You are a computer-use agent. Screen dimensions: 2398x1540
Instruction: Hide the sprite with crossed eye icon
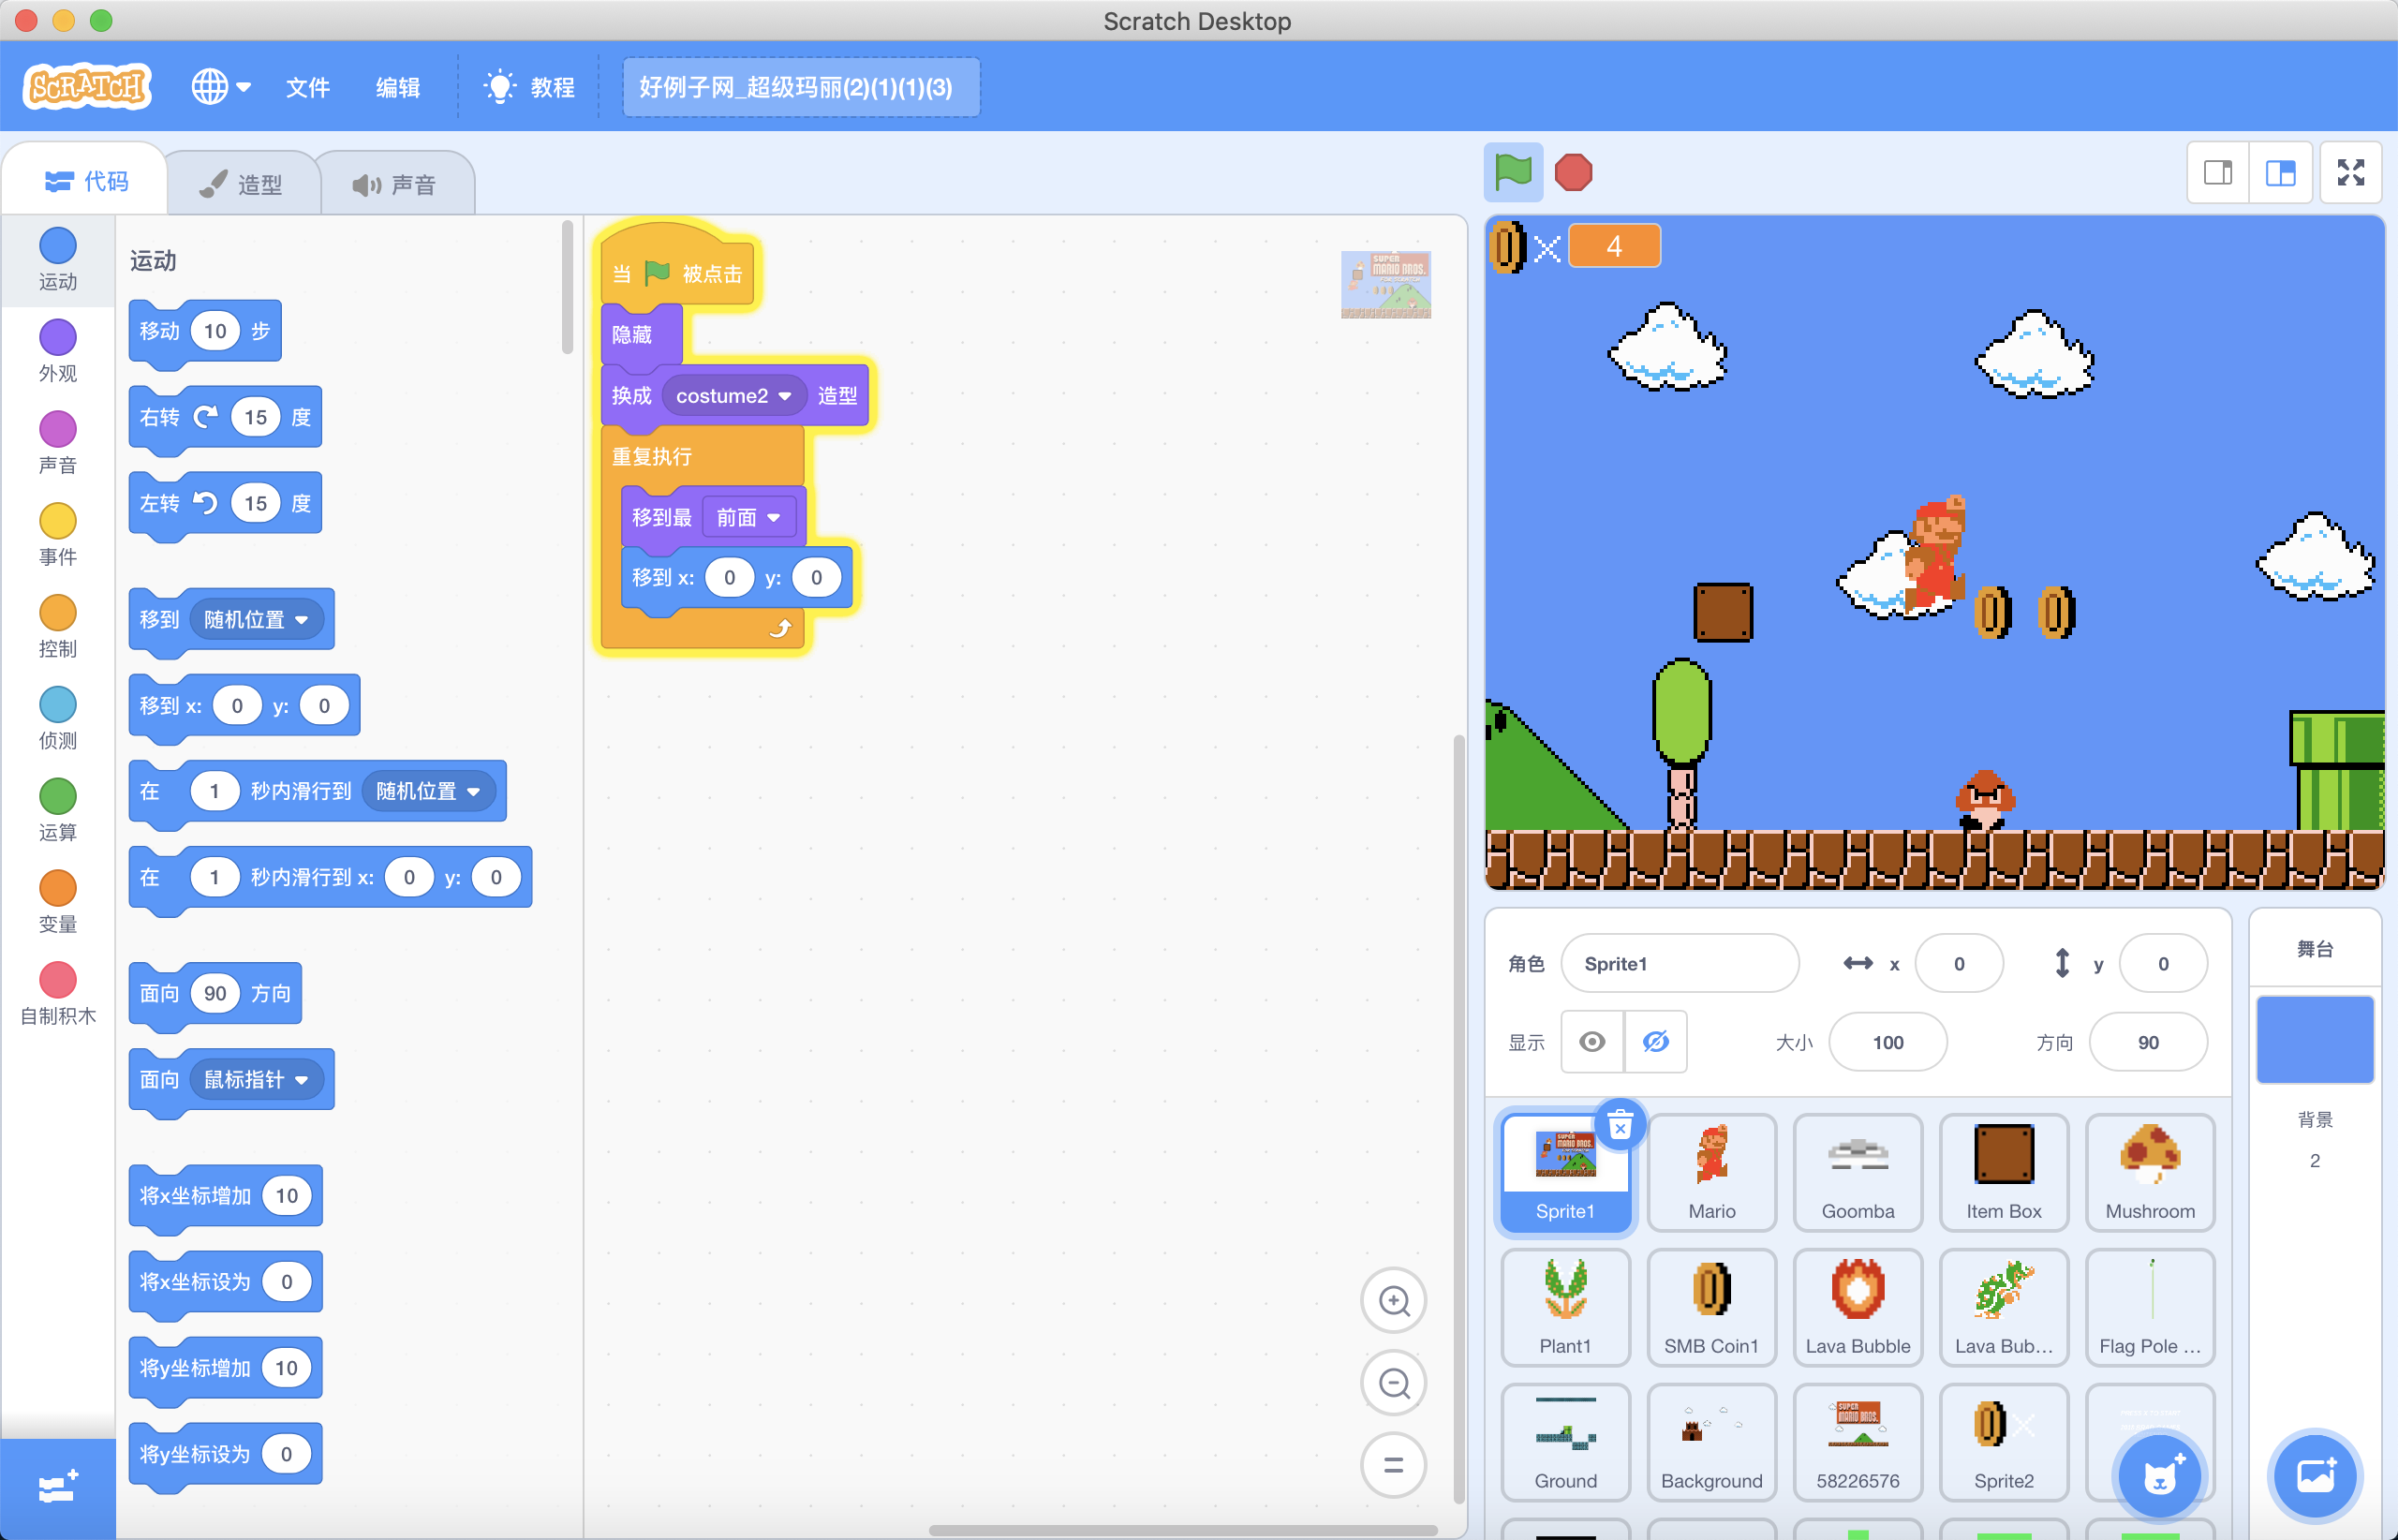[1655, 1042]
